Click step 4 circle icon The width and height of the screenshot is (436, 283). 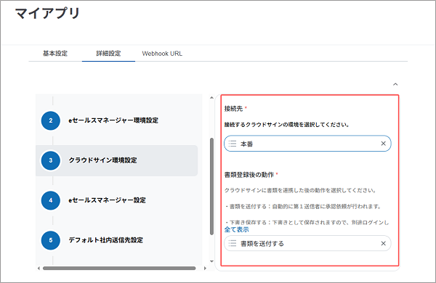[51, 200]
